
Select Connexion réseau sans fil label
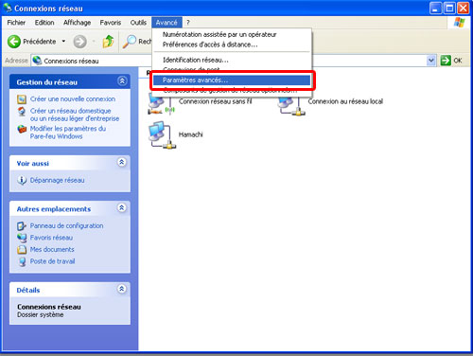pyautogui.click(x=215, y=101)
